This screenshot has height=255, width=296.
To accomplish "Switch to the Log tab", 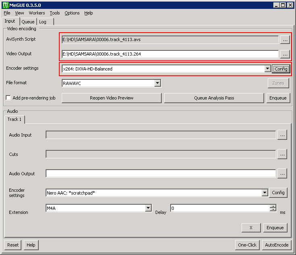I will coord(43,22).
